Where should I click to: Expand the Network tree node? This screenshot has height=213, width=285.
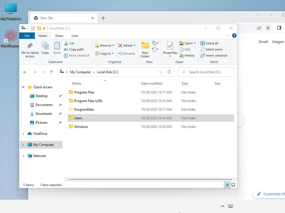click(x=23, y=156)
